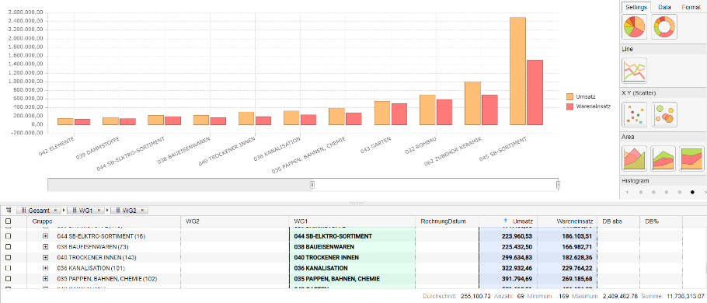
Task: Click the row grouping tree icon
Action: coord(8,210)
